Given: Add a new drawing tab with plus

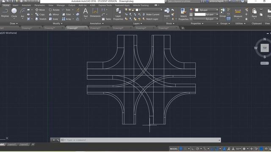Looking at the screenshot, I should (x=183, y=28).
